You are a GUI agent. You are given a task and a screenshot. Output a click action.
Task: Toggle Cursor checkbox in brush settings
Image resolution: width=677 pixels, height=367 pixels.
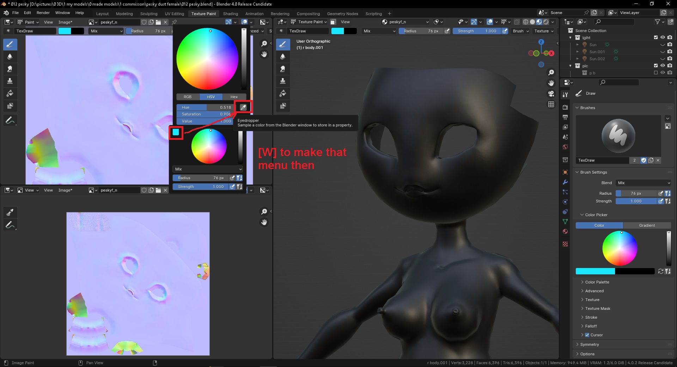[x=587, y=335]
